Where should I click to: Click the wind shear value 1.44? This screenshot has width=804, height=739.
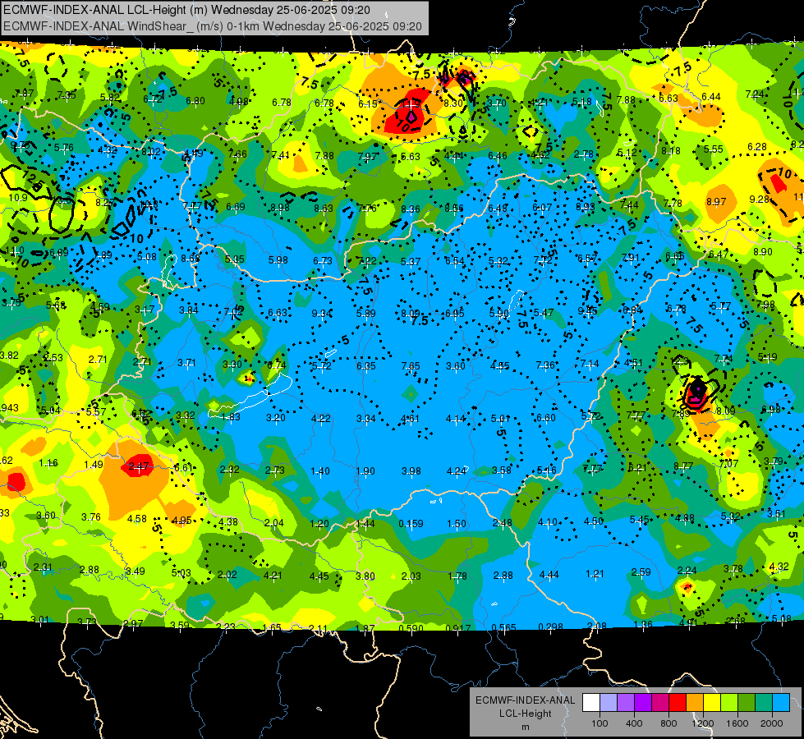pos(365,524)
